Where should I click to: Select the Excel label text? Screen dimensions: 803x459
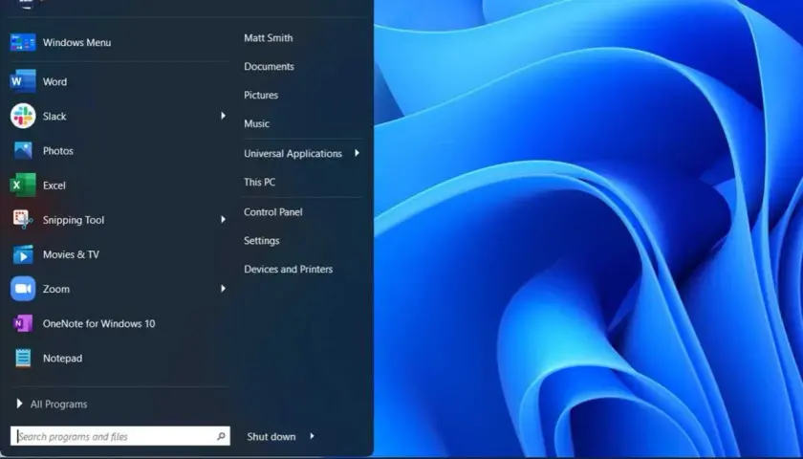[x=54, y=186]
